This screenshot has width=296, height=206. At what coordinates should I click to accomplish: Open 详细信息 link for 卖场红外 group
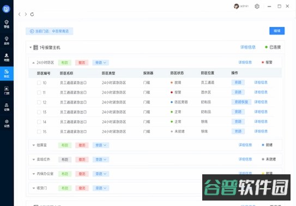coord(245,159)
